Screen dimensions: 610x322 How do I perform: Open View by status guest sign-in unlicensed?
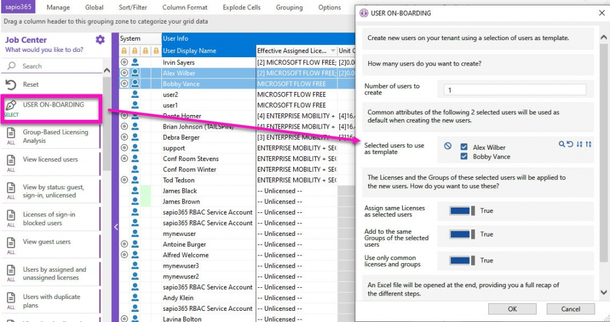(51, 191)
